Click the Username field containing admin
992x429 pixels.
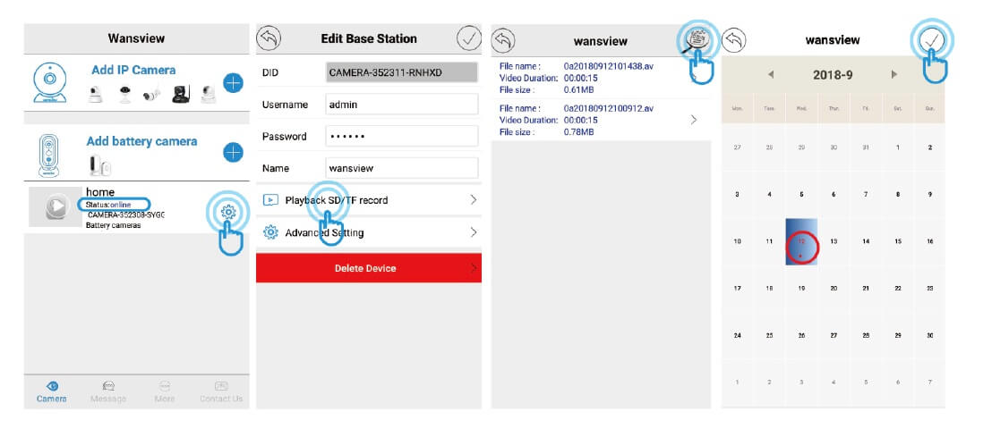pos(402,105)
